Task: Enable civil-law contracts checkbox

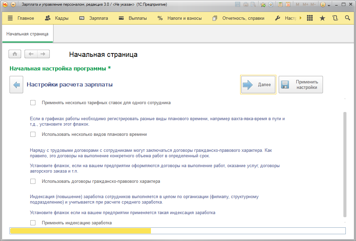Action: (x=33, y=181)
